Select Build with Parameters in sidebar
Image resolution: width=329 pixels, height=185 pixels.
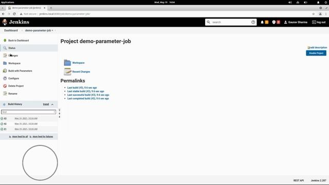click(x=20, y=71)
